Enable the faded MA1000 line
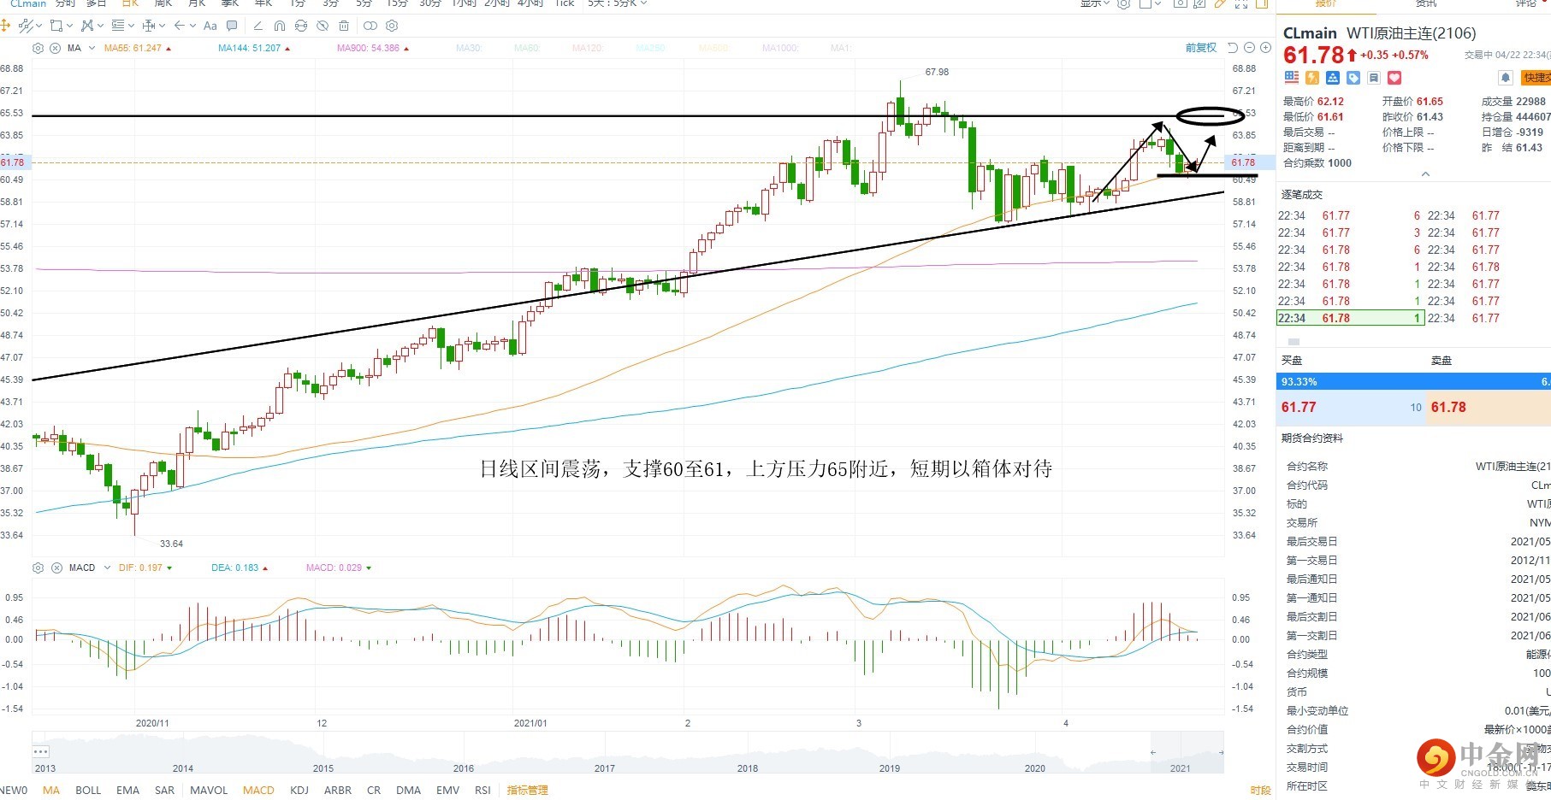 [x=780, y=48]
